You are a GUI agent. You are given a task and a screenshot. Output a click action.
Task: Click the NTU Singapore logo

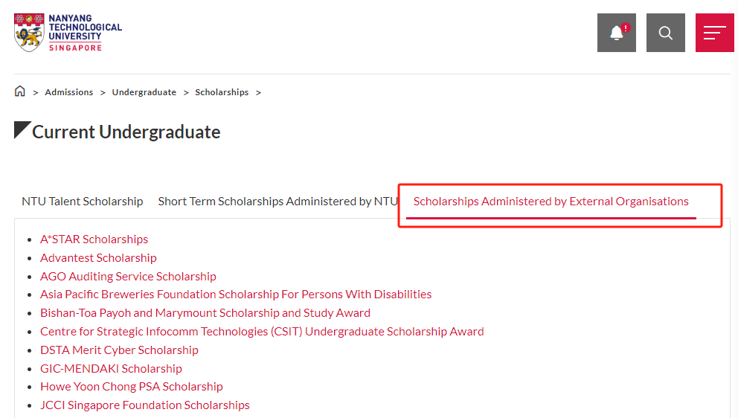pyautogui.click(x=68, y=33)
